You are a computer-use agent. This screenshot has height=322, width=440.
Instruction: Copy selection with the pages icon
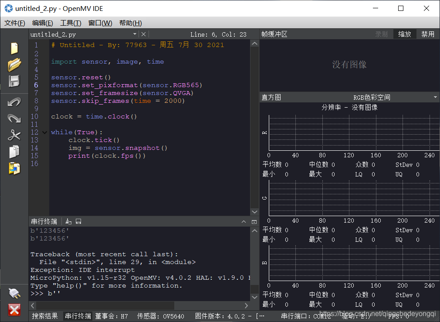click(x=14, y=152)
